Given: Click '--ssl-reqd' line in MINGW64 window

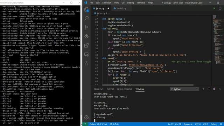Looking at the screenshot, I should 19,55.
